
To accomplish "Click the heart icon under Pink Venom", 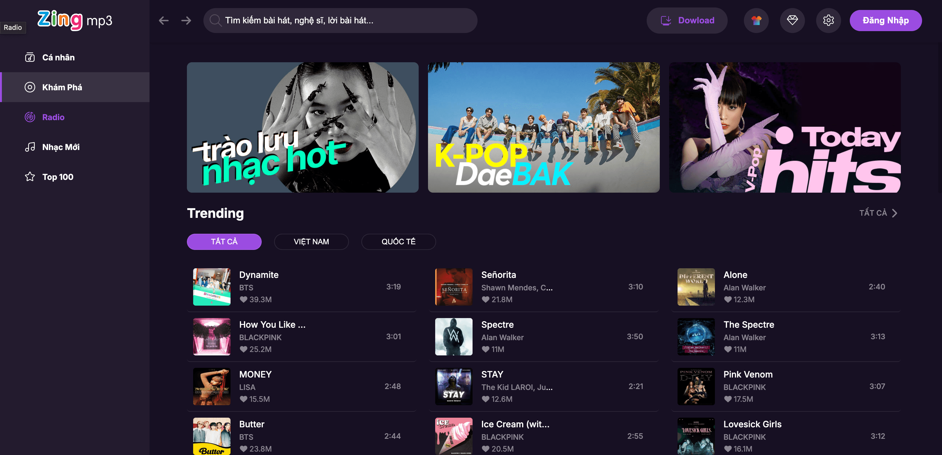I will click(x=728, y=399).
